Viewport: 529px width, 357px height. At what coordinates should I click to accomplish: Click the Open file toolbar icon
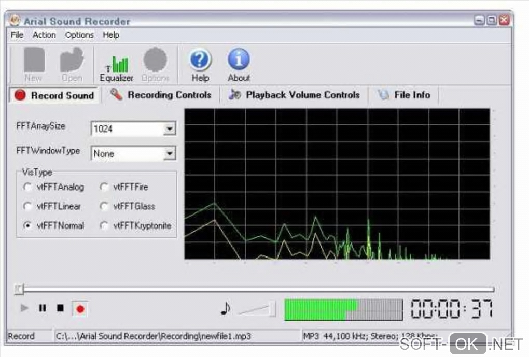pyautogui.click(x=72, y=64)
